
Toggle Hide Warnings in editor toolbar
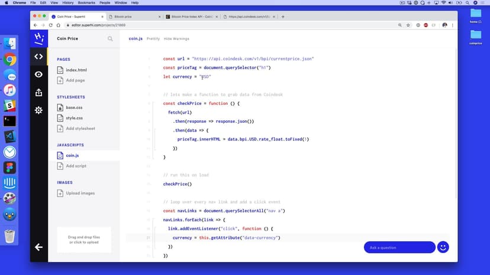tap(176, 39)
